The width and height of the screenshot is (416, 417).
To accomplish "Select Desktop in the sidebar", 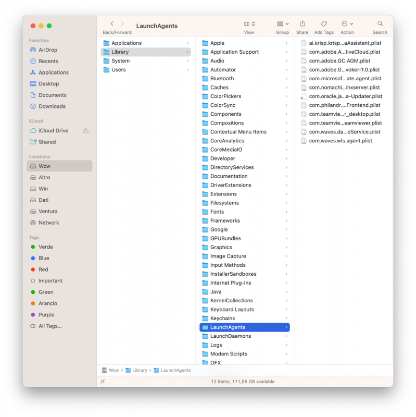I will [x=59, y=84].
